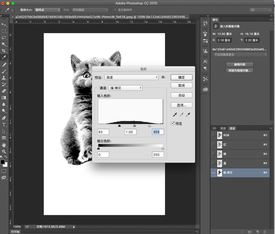Switch to the 3D panel tab
275x234 pixels.
pyautogui.click(x=214, y=128)
